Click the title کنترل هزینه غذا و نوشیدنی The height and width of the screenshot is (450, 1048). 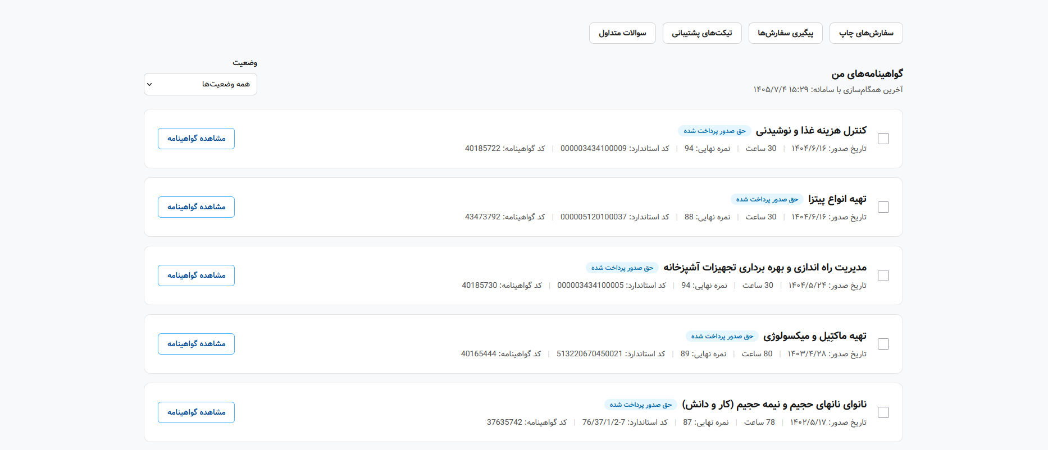click(x=811, y=130)
